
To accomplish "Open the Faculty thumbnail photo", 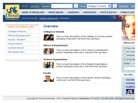I will (x=49, y=79).
